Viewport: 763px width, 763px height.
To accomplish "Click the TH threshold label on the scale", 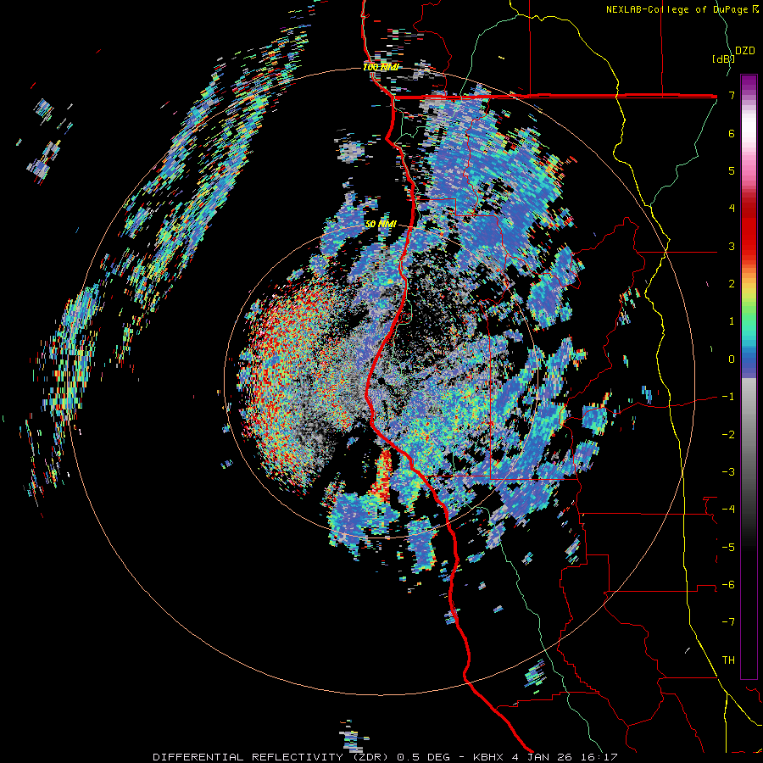I will [728, 660].
